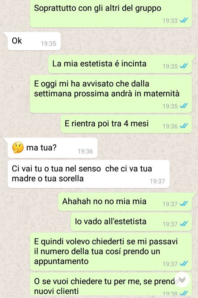Tap blue ticks on the 'appuntamento' message
This screenshot has width=198, height=298.
[x=184, y=264]
